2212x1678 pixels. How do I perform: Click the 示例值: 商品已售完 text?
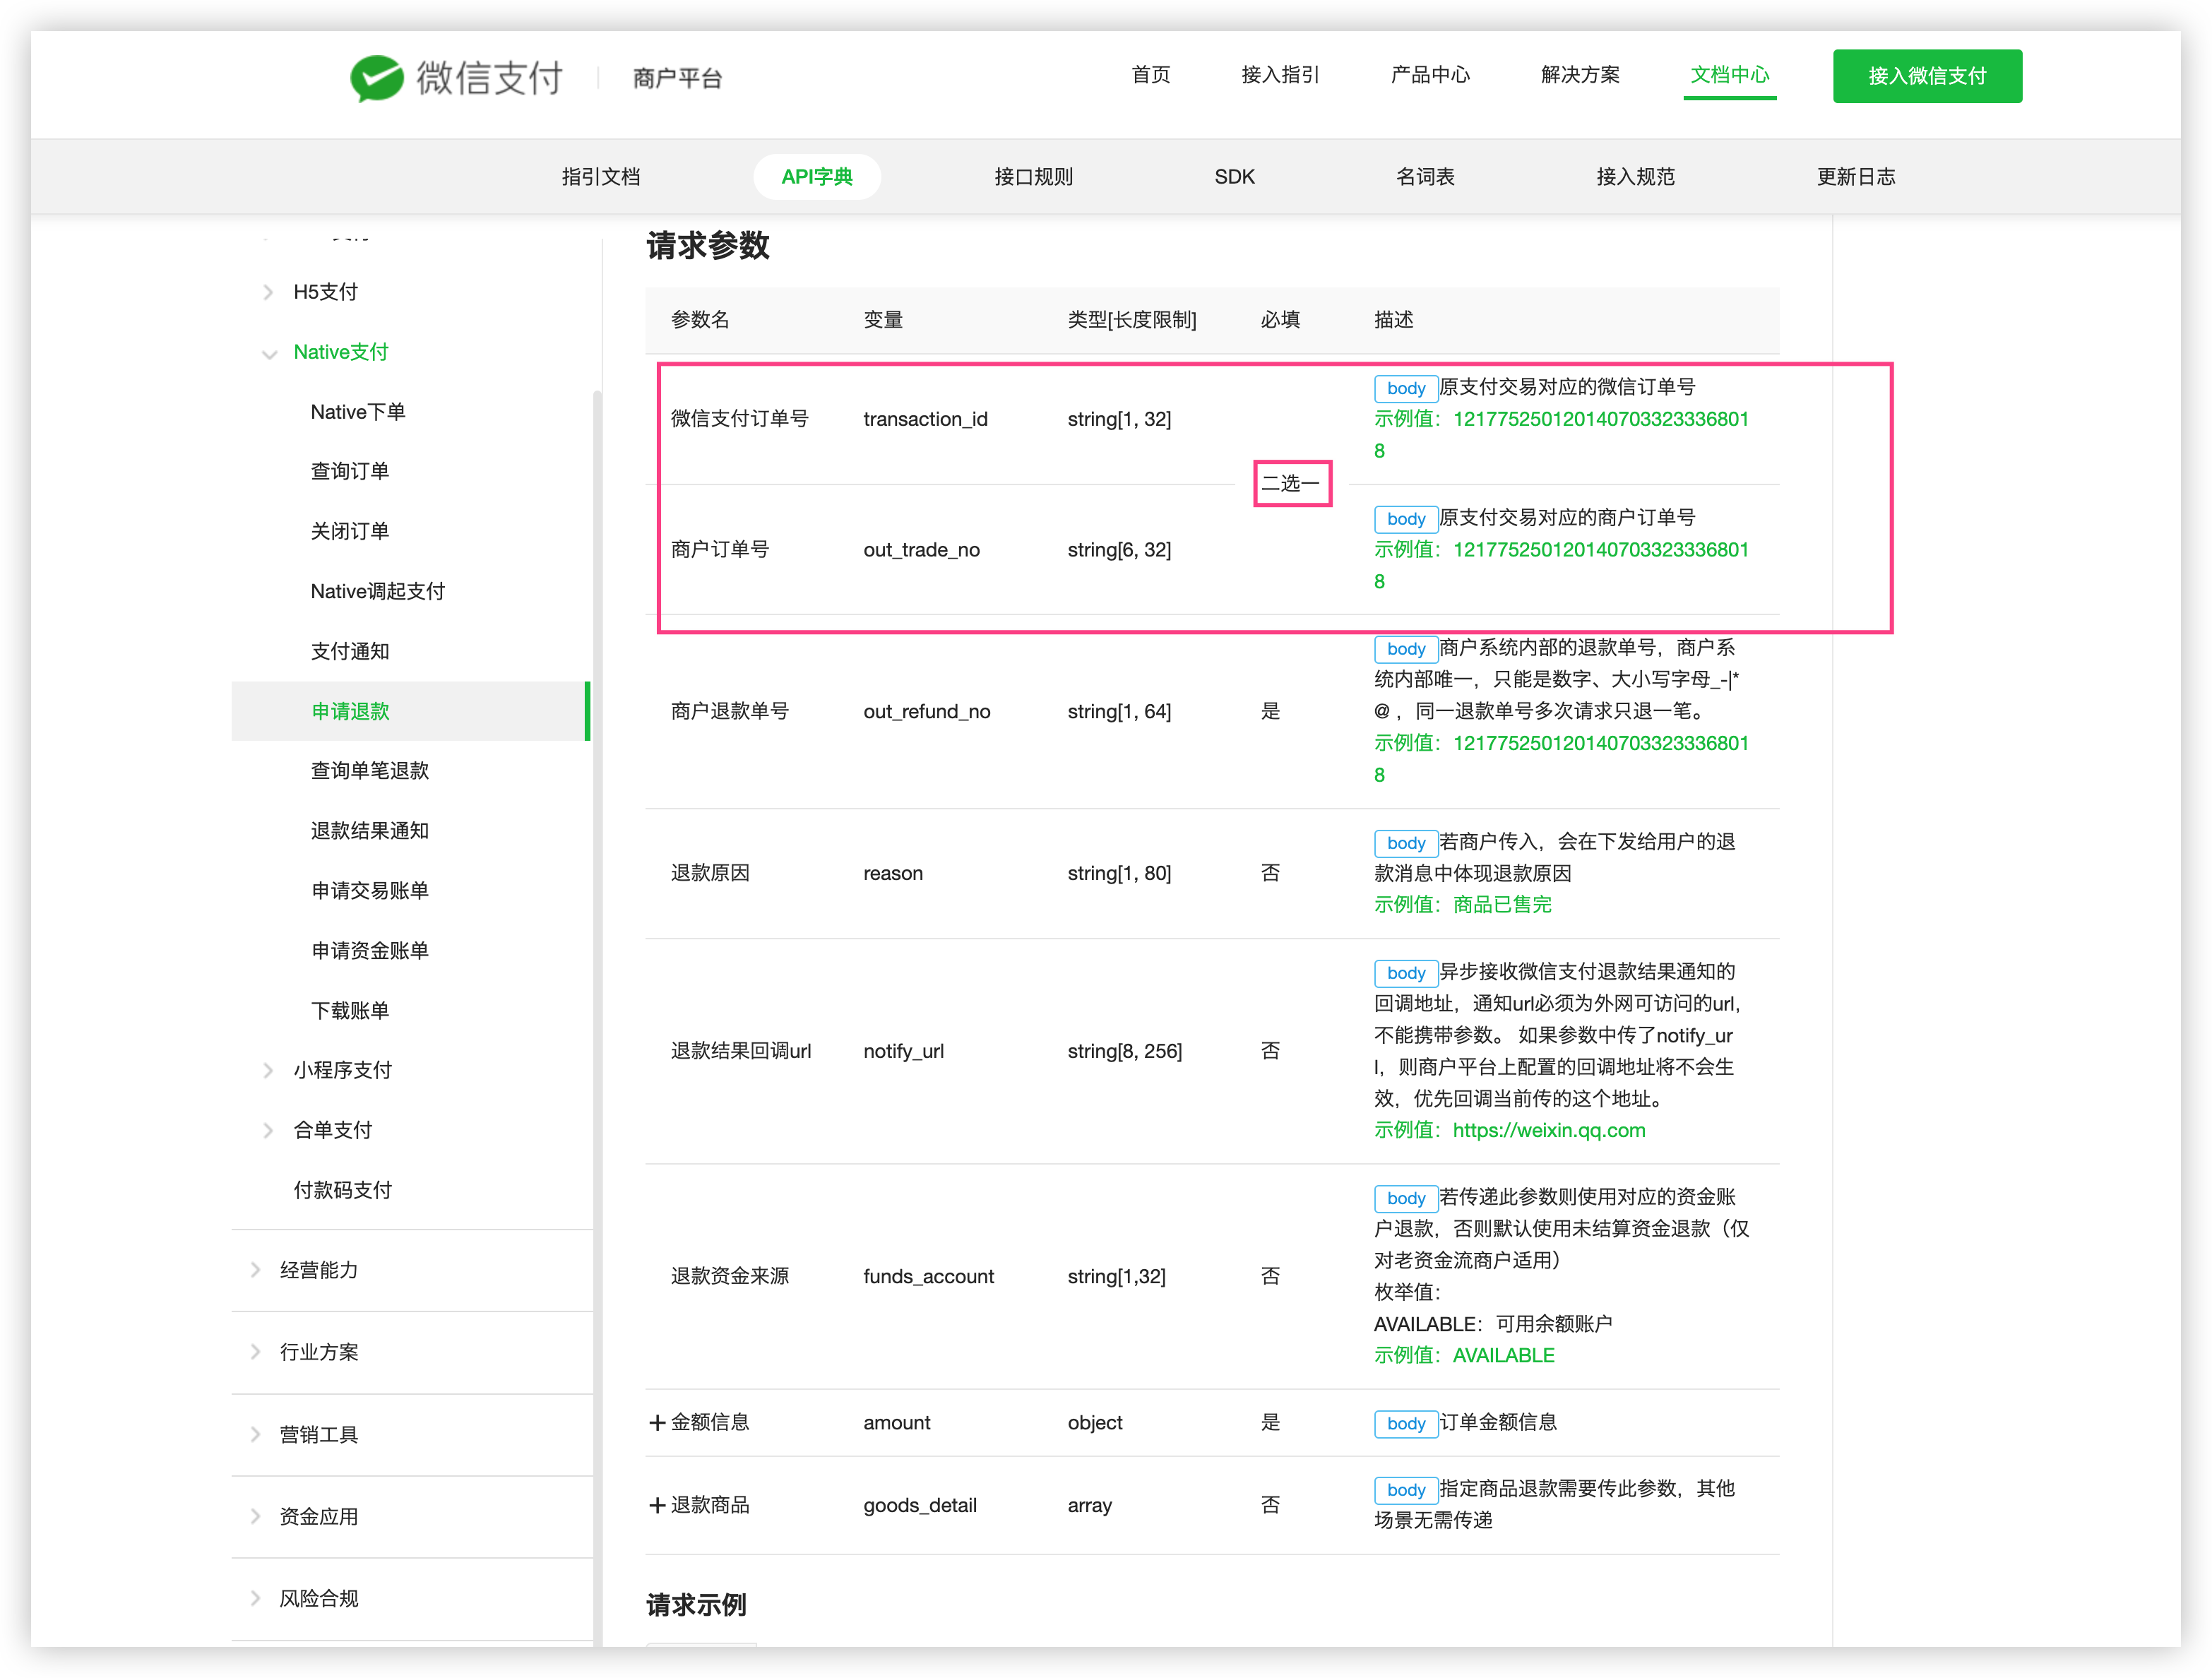(1462, 904)
